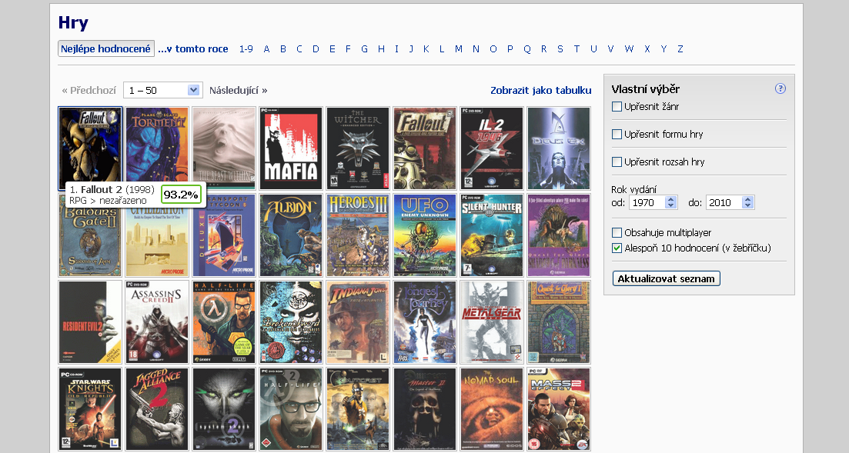The height and width of the screenshot is (453, 849).
Task: Open the Outcast game cover
Action: pyautogui.click(x=358, y=409)
